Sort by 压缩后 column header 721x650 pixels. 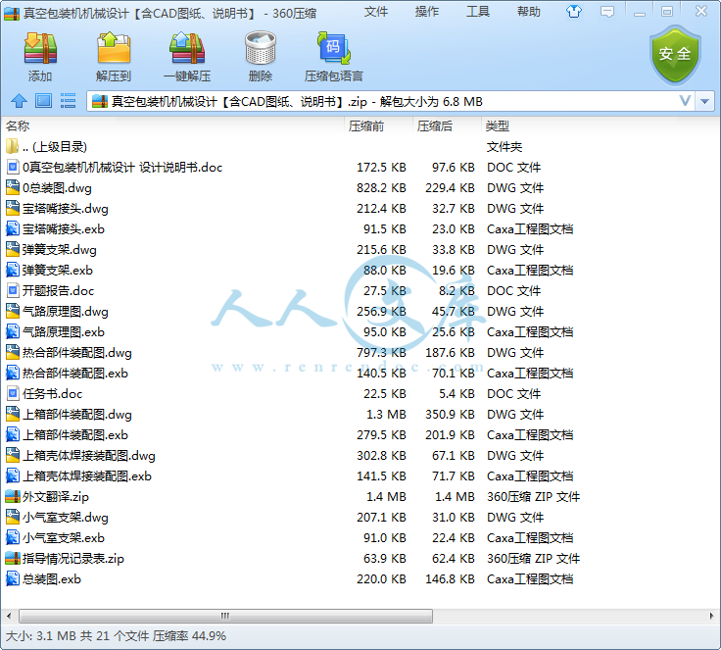click(435, 125)
